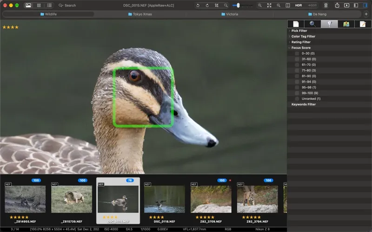This screenshot has height=232, width=372.
Task: Toggle HDR display mode
Action: coord(299,5)
